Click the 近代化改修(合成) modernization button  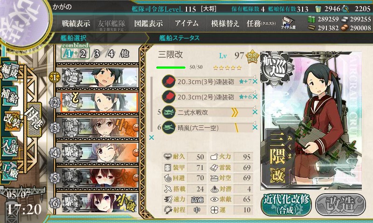[286, 205]
